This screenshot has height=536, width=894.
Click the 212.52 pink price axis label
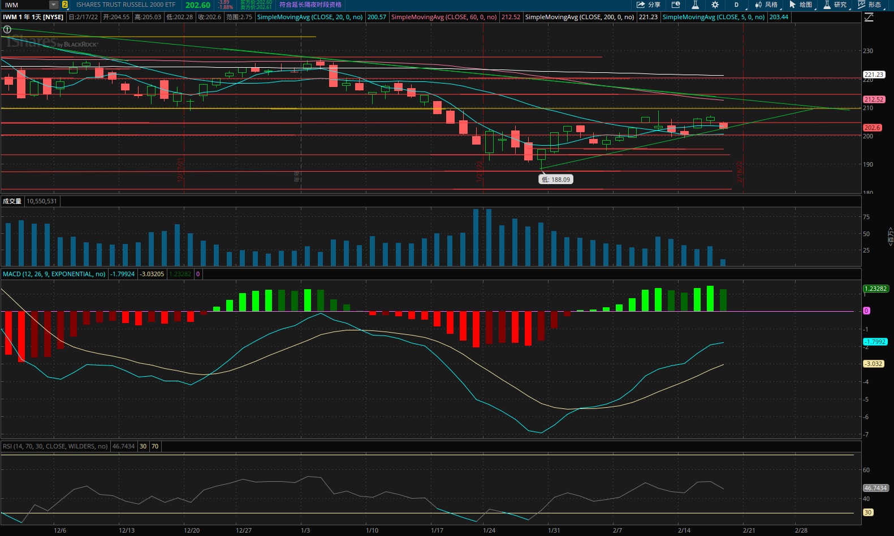tap(874, 99)
